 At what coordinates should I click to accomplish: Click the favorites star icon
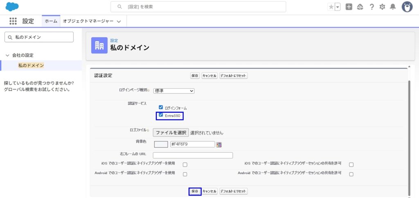tap(331, 7)
